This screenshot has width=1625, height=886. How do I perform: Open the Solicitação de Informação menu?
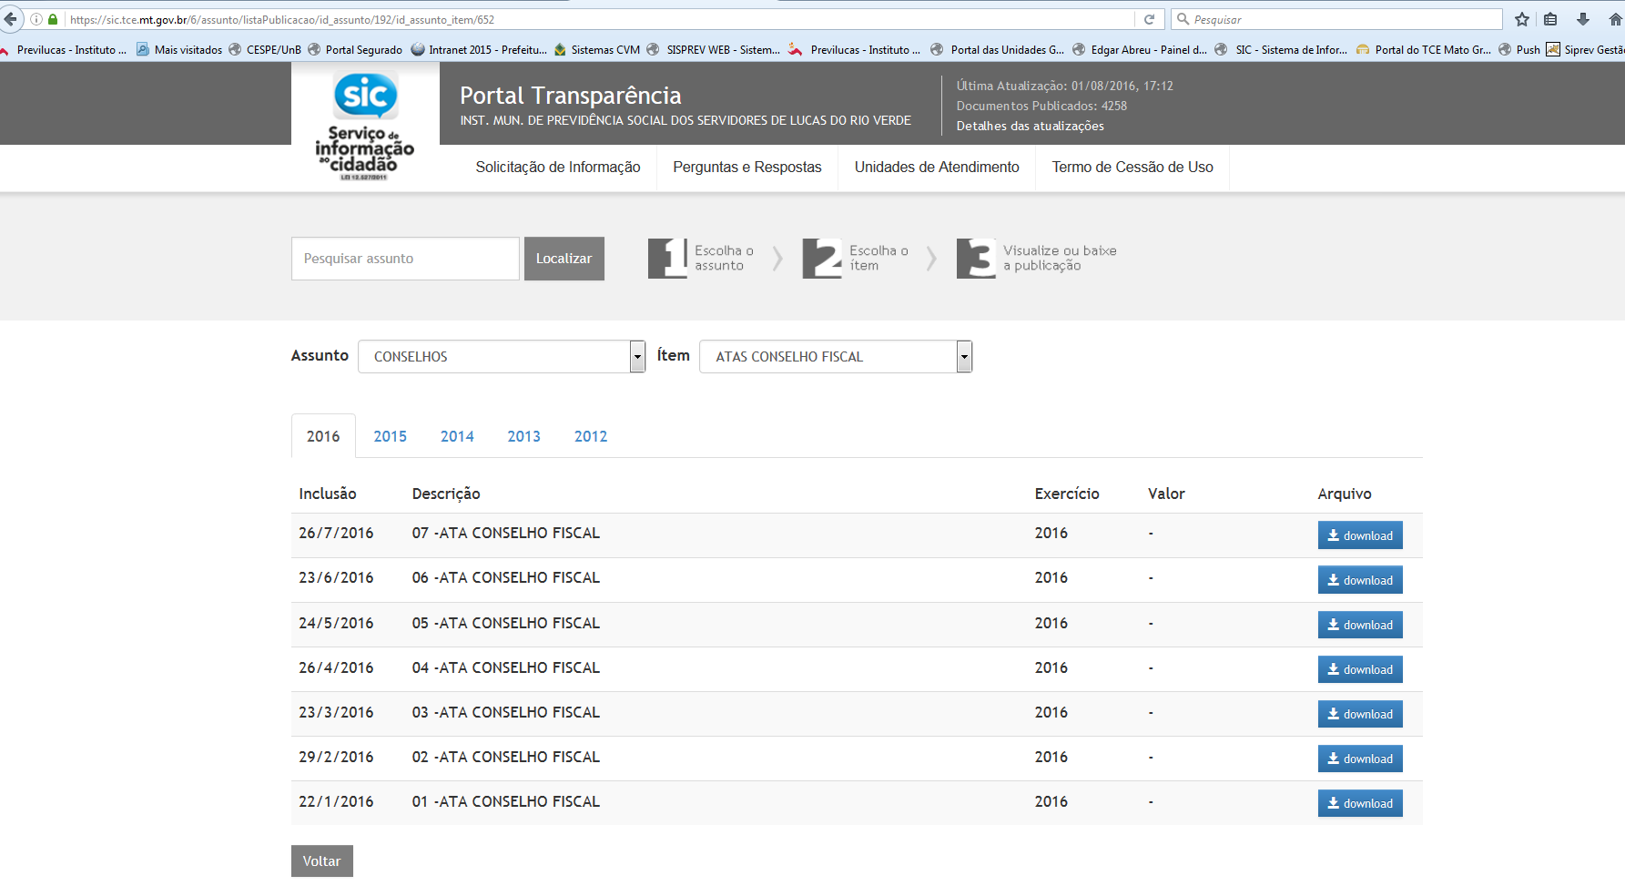click(557, 168)
